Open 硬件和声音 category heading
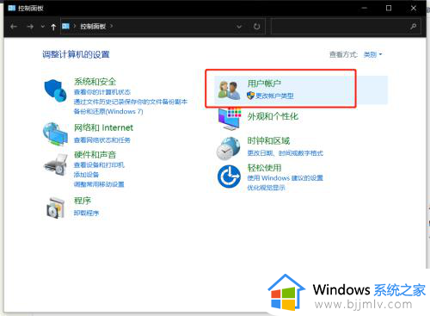This screenshot has height=316, width=430. [x=95, y=155]
